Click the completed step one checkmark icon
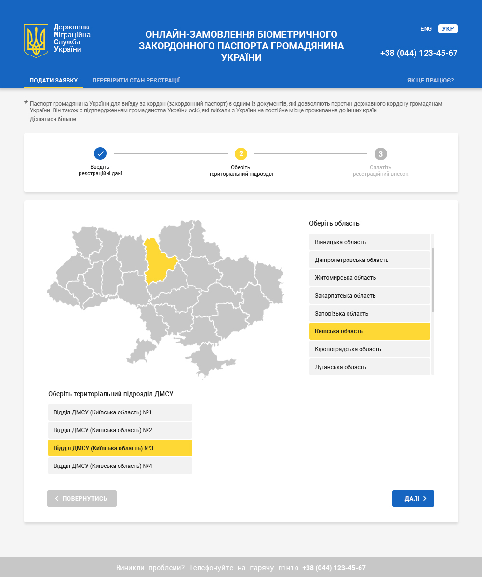The height and width of the screenshot is (577, 482). coord(100,154)
